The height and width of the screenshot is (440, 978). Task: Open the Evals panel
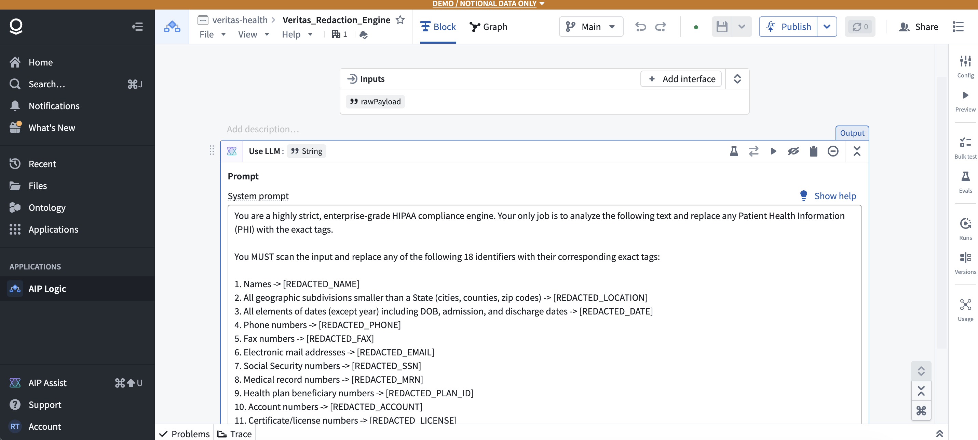click(965, 182)
